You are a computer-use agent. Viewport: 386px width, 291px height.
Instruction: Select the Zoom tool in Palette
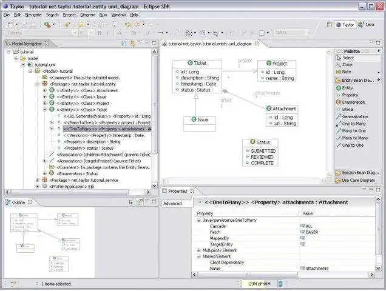(347, 65)
